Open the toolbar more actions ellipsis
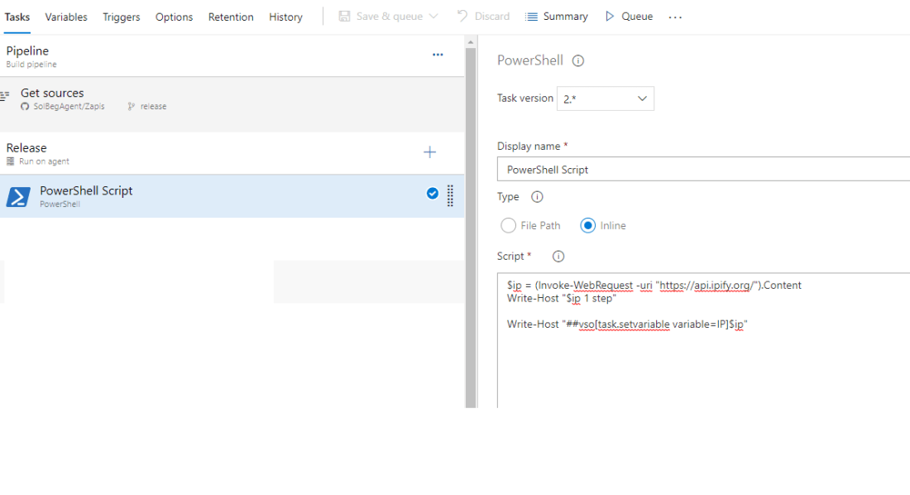The width and height of the screenshot is (910, 495). click(675, 17)
